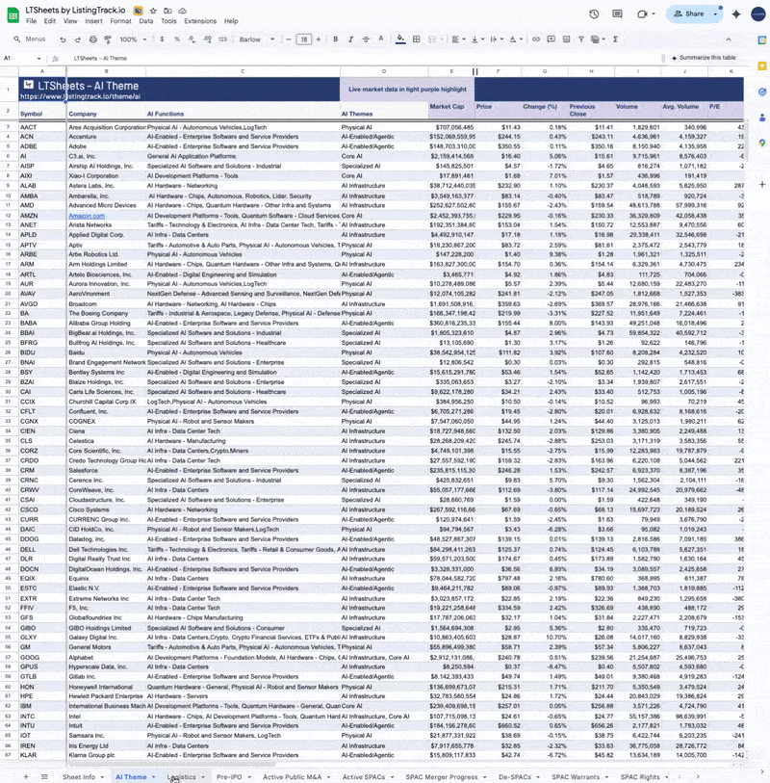Expand Share button dropdown arrow
Screen dimensions: 770x783
pyautogui.click(x=715, y=14)
